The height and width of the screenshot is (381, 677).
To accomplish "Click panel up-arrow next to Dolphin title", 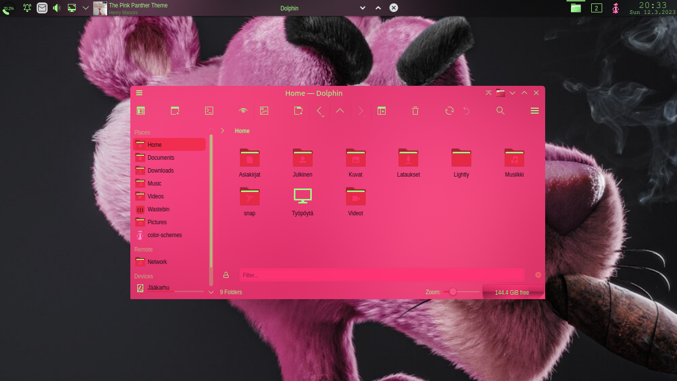I will point(378,8).
